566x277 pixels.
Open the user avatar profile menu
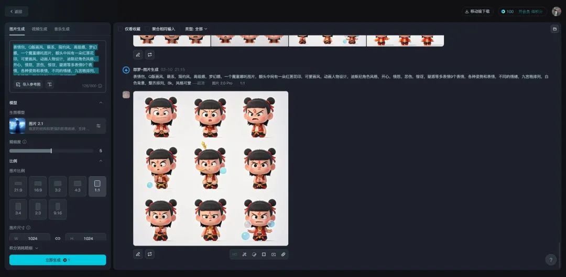click(557, 11)
